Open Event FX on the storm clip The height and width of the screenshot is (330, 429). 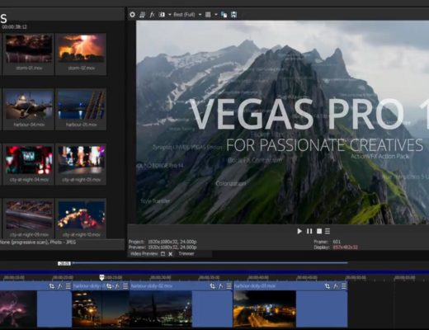60,286
